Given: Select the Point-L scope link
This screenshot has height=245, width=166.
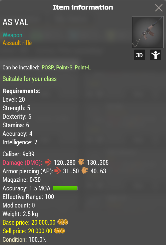Looking at the screenshot, I should click(82, 68).
